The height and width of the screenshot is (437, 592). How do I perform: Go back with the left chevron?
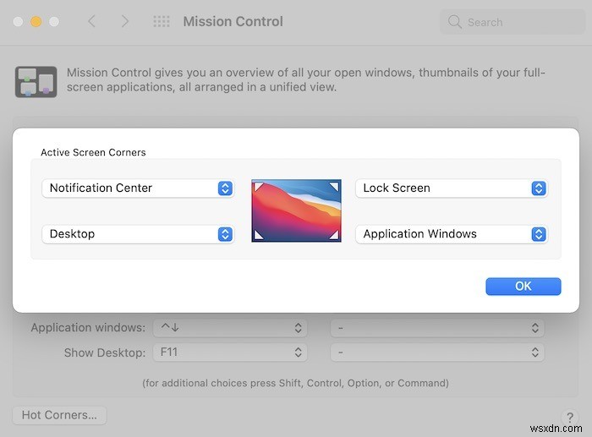tap(91, 21)
